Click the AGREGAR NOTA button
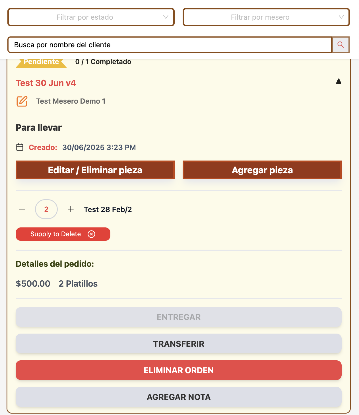The image size is (359, 415). (x=179, y=397)
